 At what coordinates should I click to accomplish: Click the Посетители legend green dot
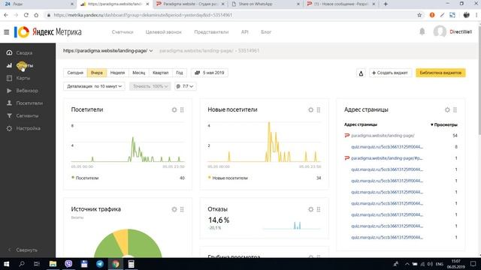click(73, 178)
